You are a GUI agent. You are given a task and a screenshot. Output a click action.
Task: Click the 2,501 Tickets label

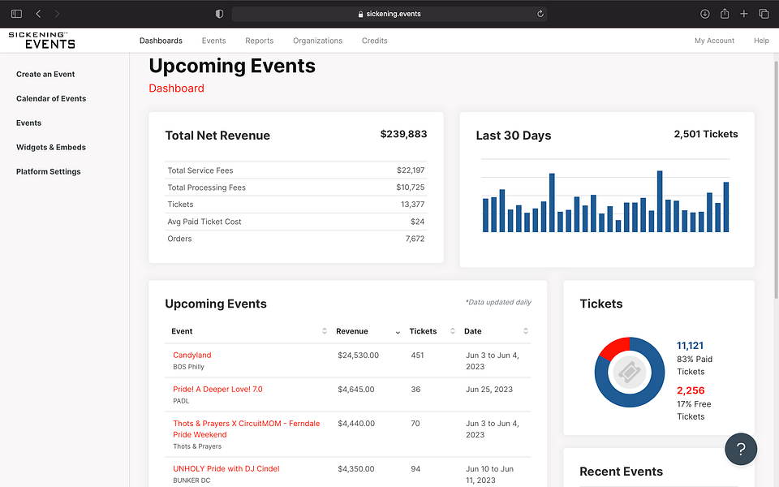pos(705,134)
